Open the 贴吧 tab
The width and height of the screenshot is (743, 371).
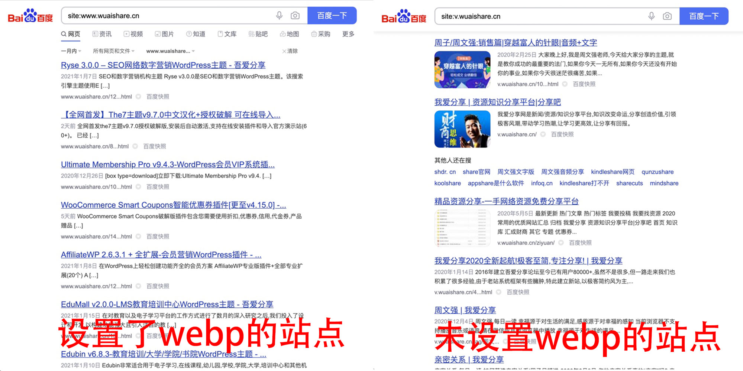258,34
